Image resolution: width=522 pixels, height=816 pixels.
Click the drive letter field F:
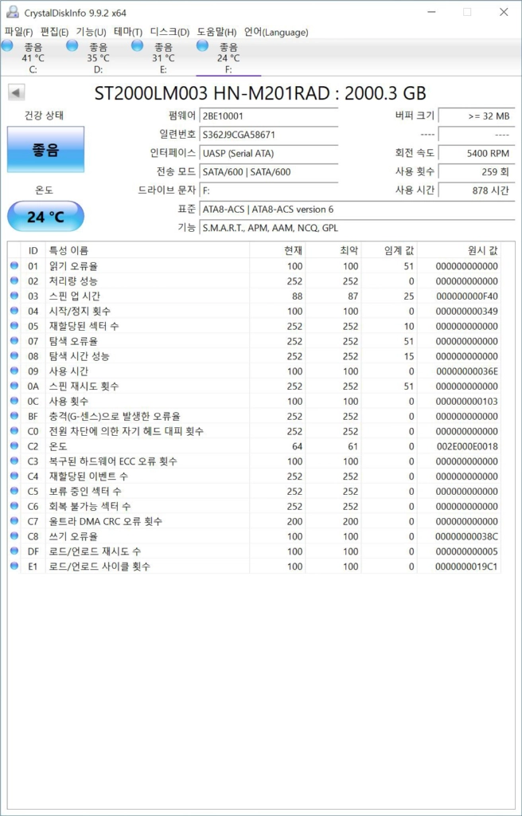(269, 190)
